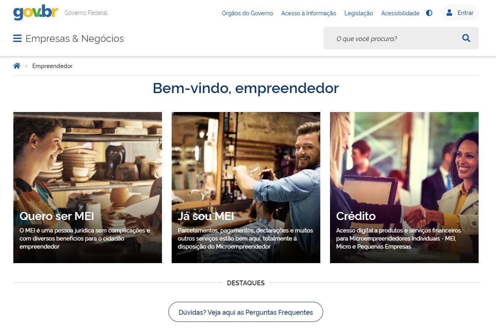Click the Entrar login button
The image size is (496, 330).
point(460,12)
